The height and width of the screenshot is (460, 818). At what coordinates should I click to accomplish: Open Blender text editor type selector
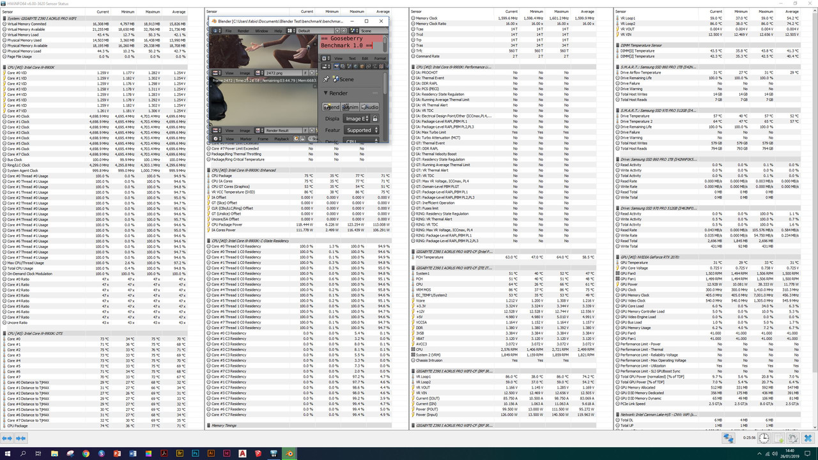pos(325,58)
